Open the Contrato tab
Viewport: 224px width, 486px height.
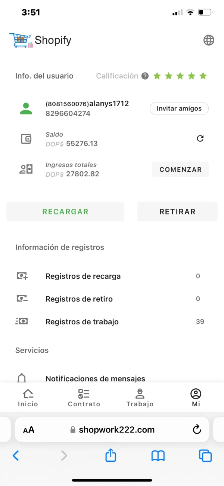coord(84,398)
